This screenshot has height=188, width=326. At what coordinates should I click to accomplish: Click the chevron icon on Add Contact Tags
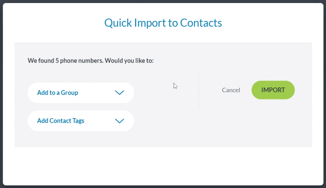pos(119,121)
